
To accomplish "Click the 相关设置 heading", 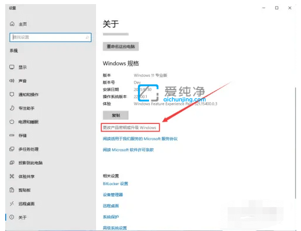I will (111, 176).
